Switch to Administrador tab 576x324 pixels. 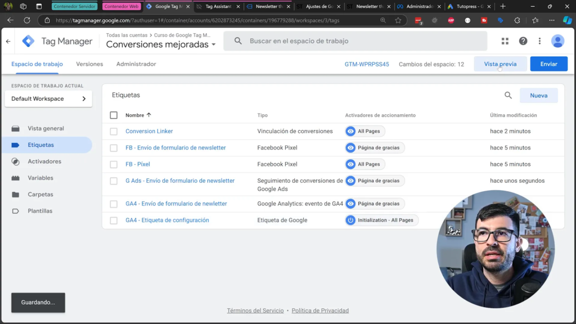click(136, 64)
